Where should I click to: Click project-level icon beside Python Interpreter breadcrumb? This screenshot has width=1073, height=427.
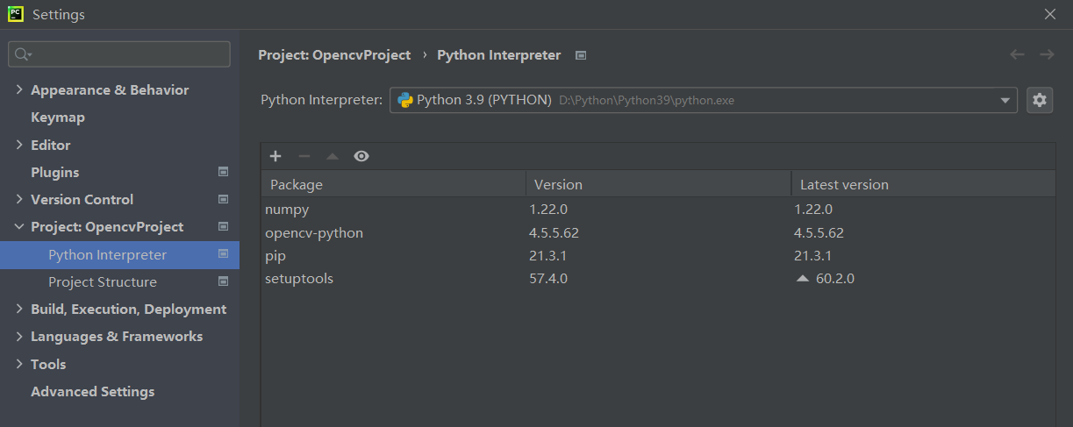coord(580,55)
